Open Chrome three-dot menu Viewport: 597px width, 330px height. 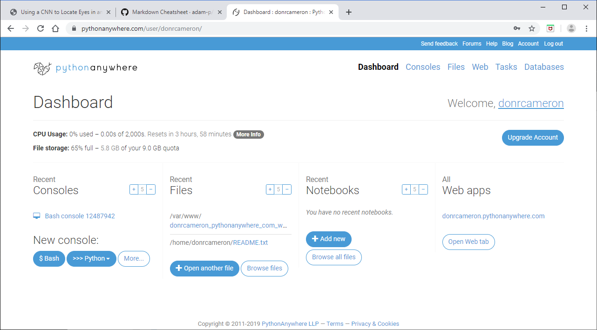point(586,28)
